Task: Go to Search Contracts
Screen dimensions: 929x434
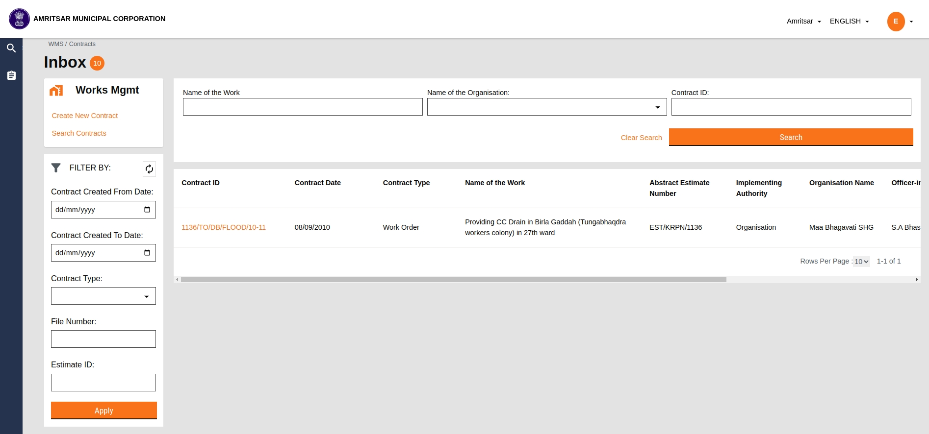Action: (79, 133)
